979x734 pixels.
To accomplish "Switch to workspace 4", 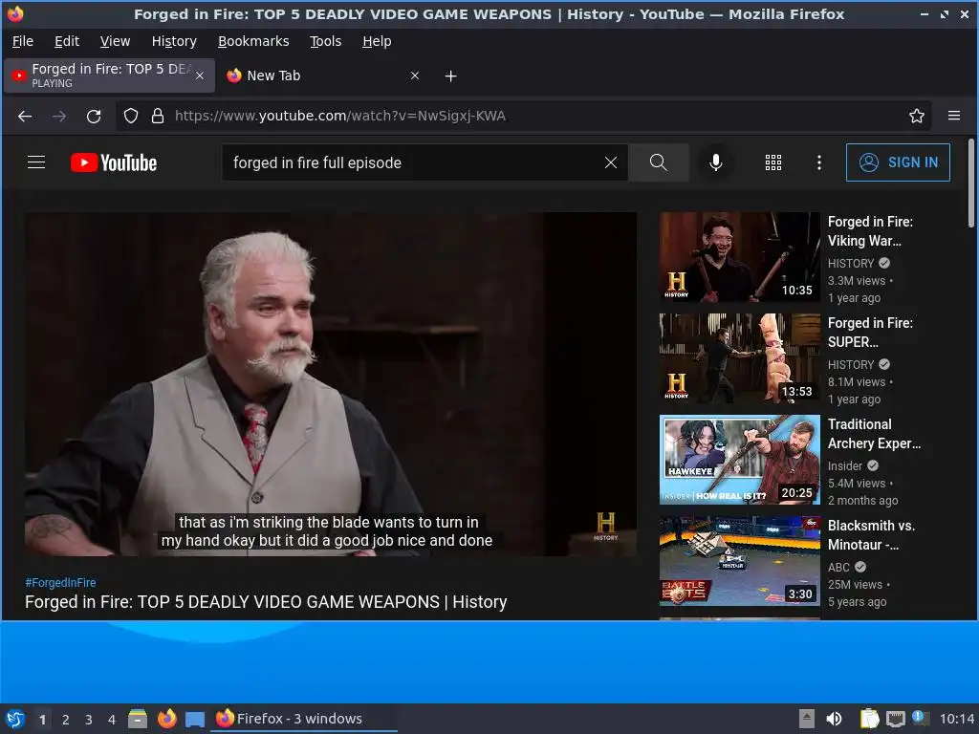I will [112, 720].
